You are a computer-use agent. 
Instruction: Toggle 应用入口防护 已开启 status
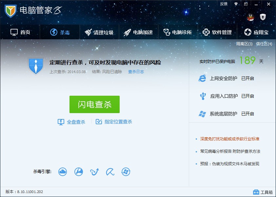pos(247,96)
